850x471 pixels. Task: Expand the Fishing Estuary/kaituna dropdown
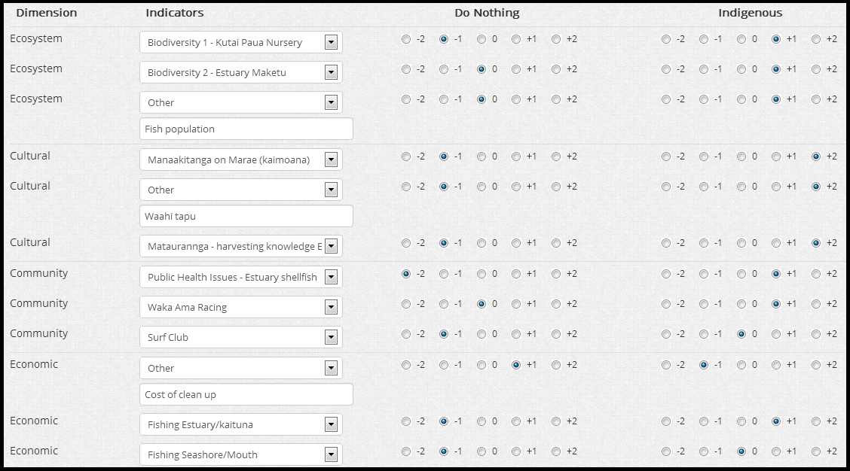pyautogui.click(x=241, y=424)
